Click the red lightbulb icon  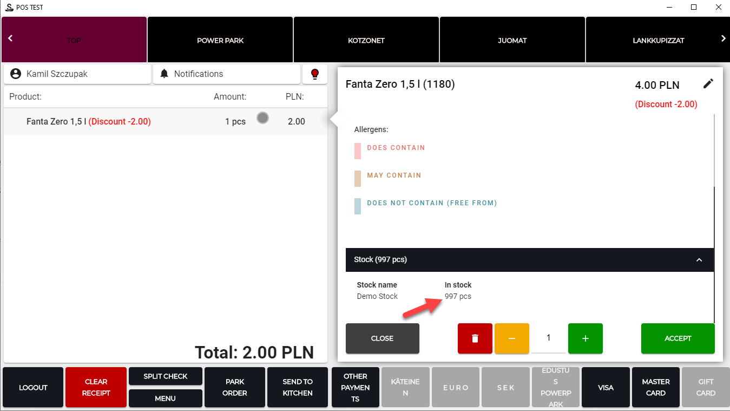pos(314,74)
